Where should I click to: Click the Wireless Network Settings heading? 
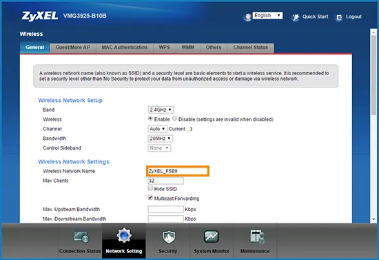[x=74, y=162]
